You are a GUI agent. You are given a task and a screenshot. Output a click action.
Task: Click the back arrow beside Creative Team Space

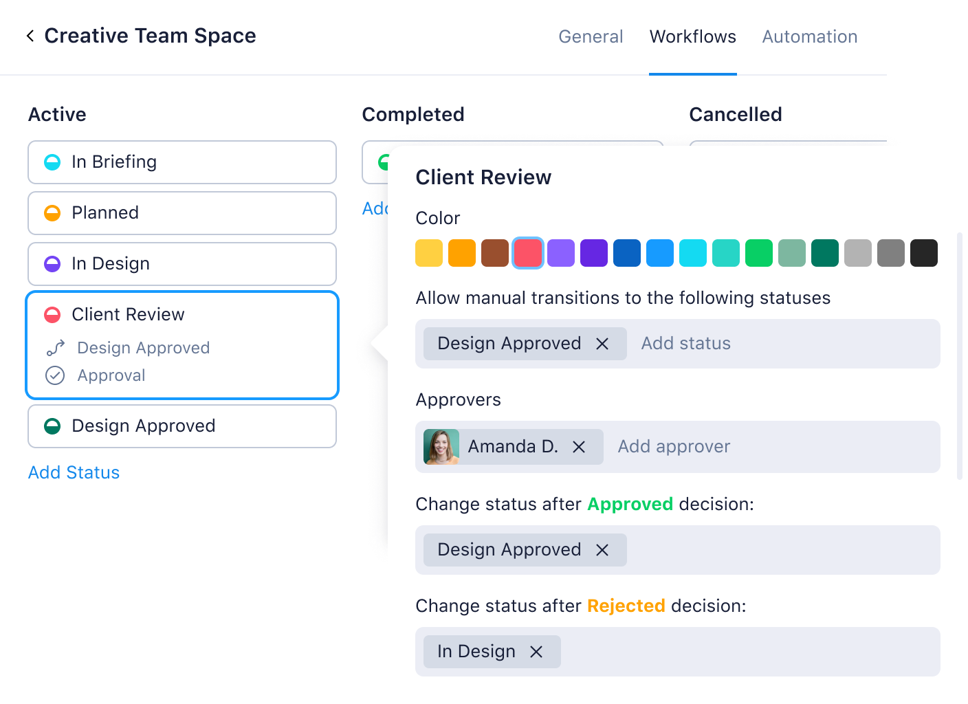pyautogui.click(x=30, y=35)
